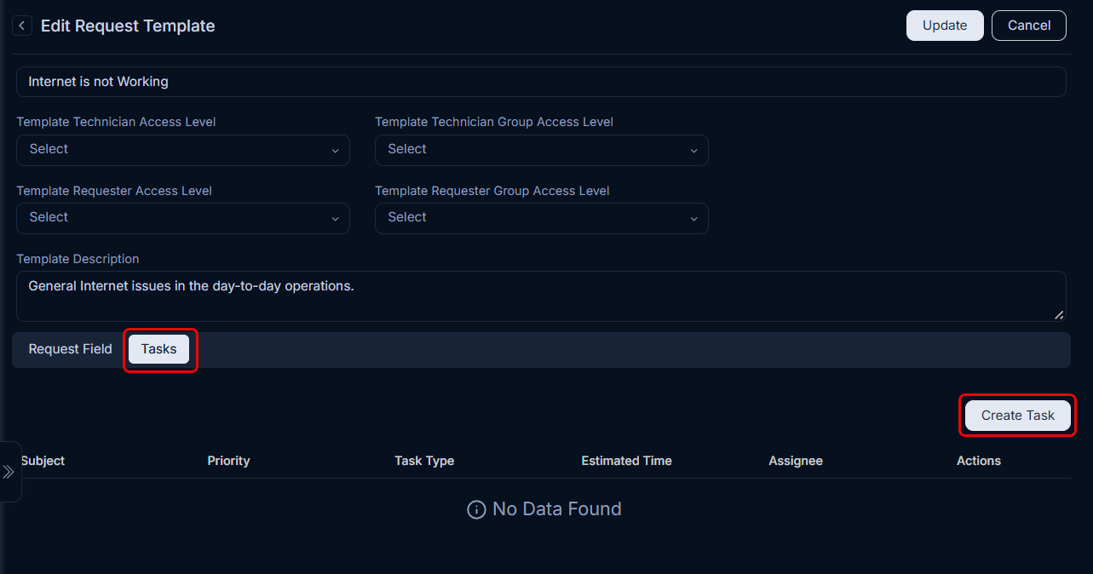The image size is (1093, 574).
Task: Click the Subject column header
Action: [43, 461]
